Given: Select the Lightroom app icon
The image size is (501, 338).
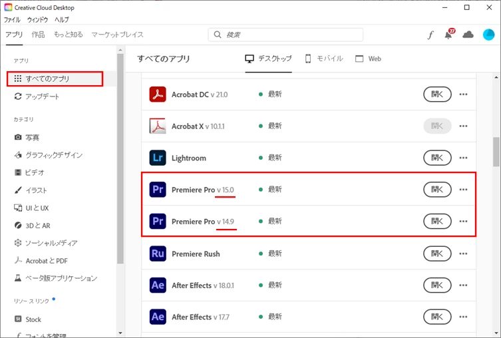Looking at the screenshot, I should (x=158, y=158).
